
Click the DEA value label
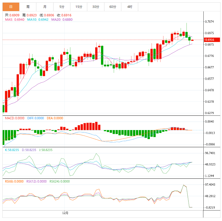(x=54, y=118)
